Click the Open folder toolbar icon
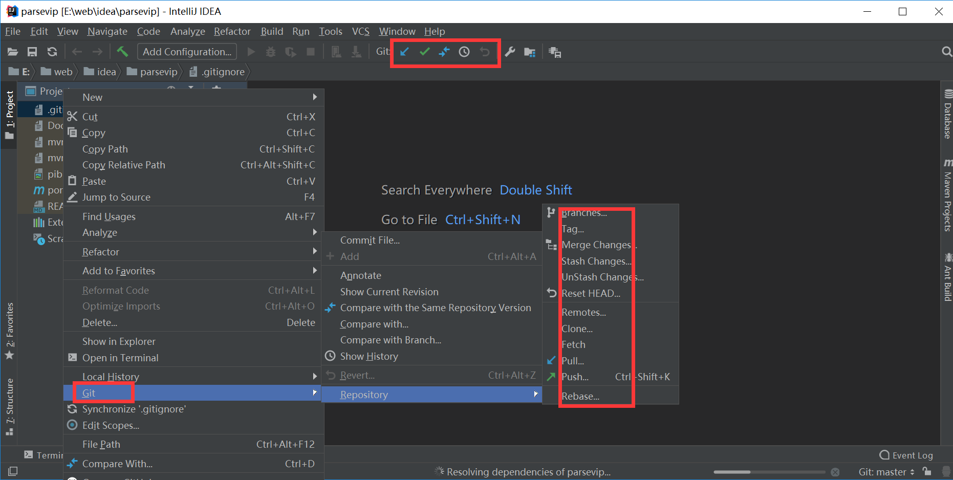The height and width of the screenshot is (480, 953). (x=13, y=52)
